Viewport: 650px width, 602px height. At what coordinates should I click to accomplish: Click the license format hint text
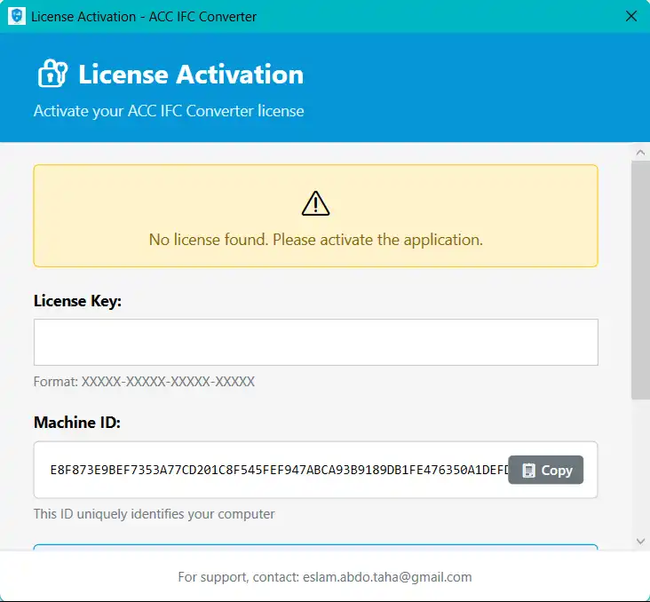point(144,382)
